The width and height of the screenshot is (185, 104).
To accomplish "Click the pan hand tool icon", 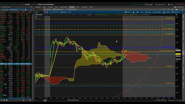I will (x=166, y=100).
